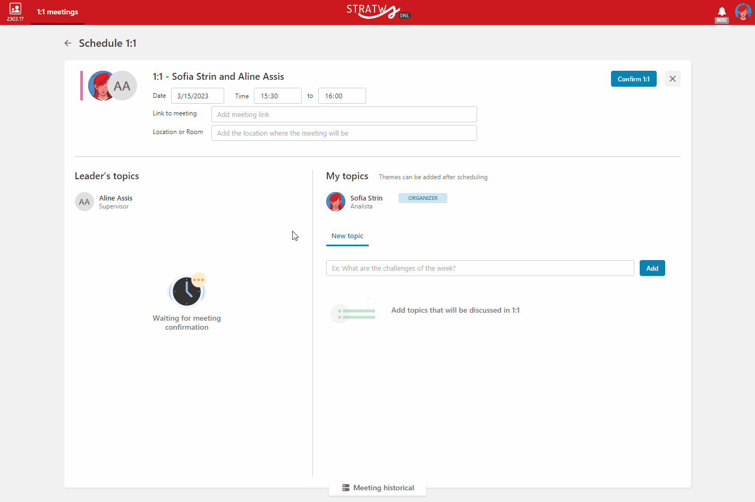755x502 pixels.
Task: Click Add topics that will be discussed text
Action: tap(456, 310)
